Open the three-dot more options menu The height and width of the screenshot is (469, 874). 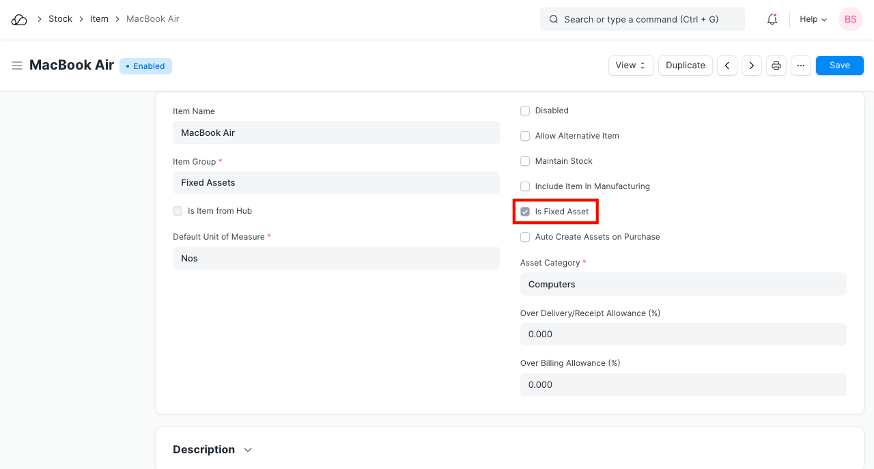[x=801, y=66]
